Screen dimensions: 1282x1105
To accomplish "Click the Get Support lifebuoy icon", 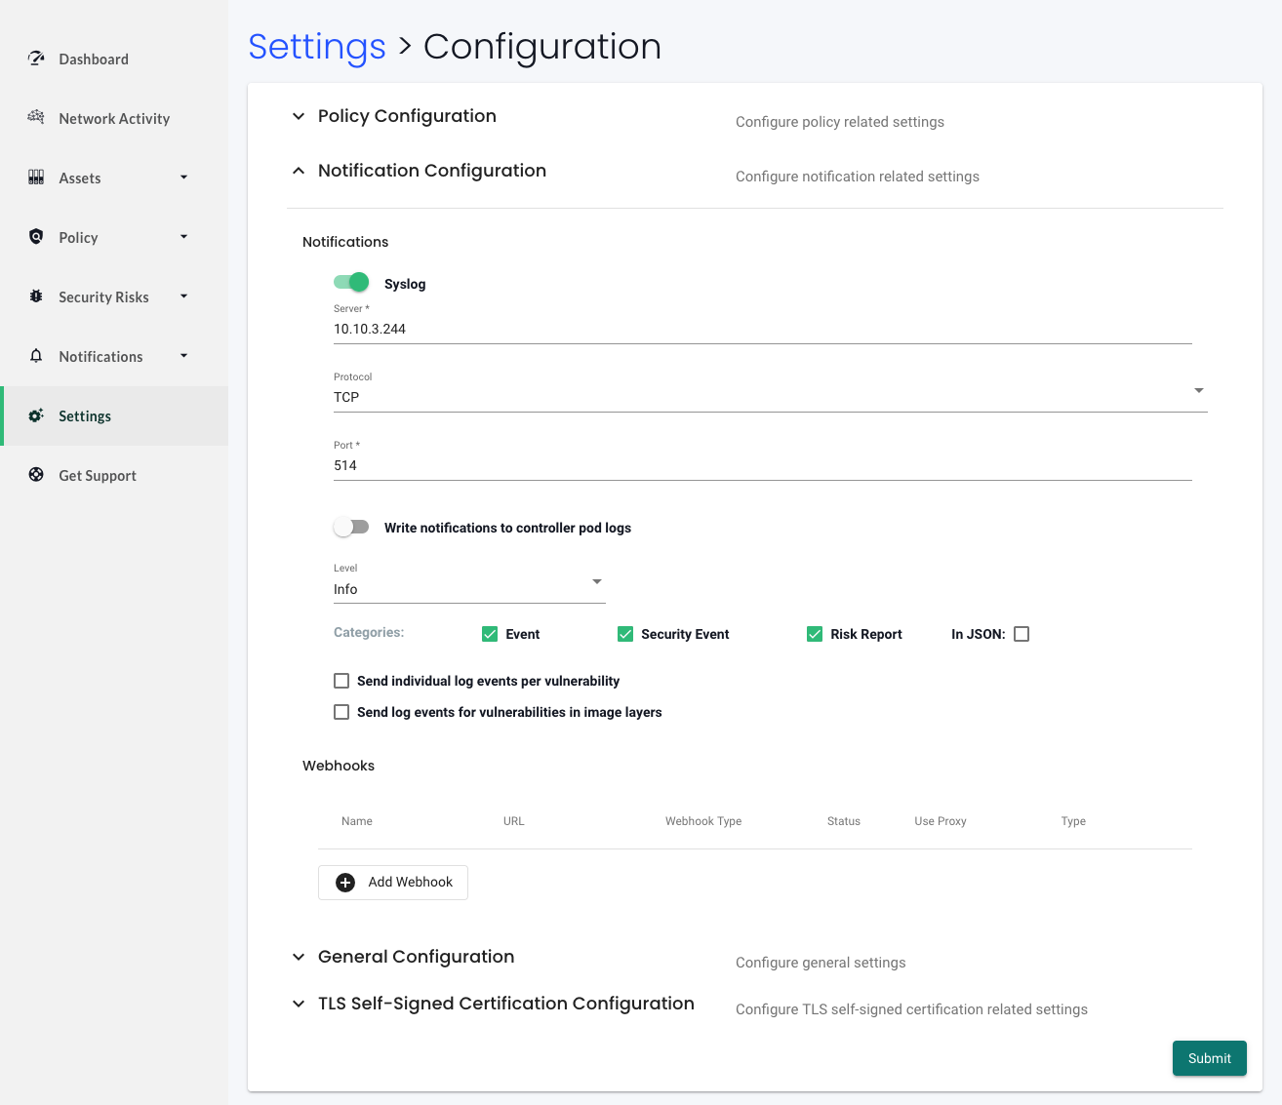I will 36,475.
